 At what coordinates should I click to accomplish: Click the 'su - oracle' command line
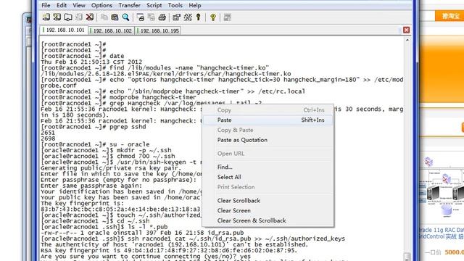click(95, 144)
